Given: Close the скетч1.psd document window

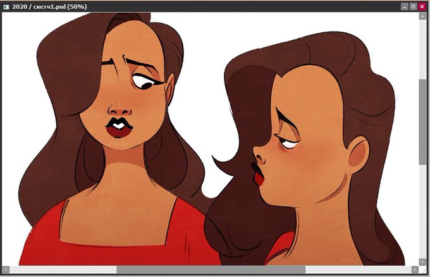Looking at the screenshot, I should tap(422, 6).
